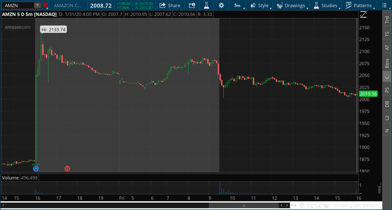Open the L2 sidebar tab

(x=387, y=117)
